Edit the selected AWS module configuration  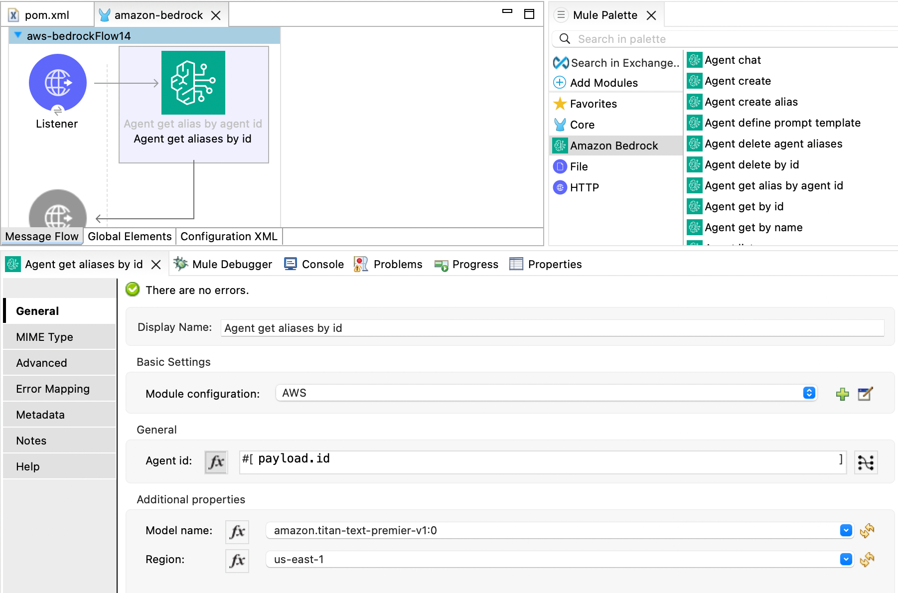[x=865, y=394]
